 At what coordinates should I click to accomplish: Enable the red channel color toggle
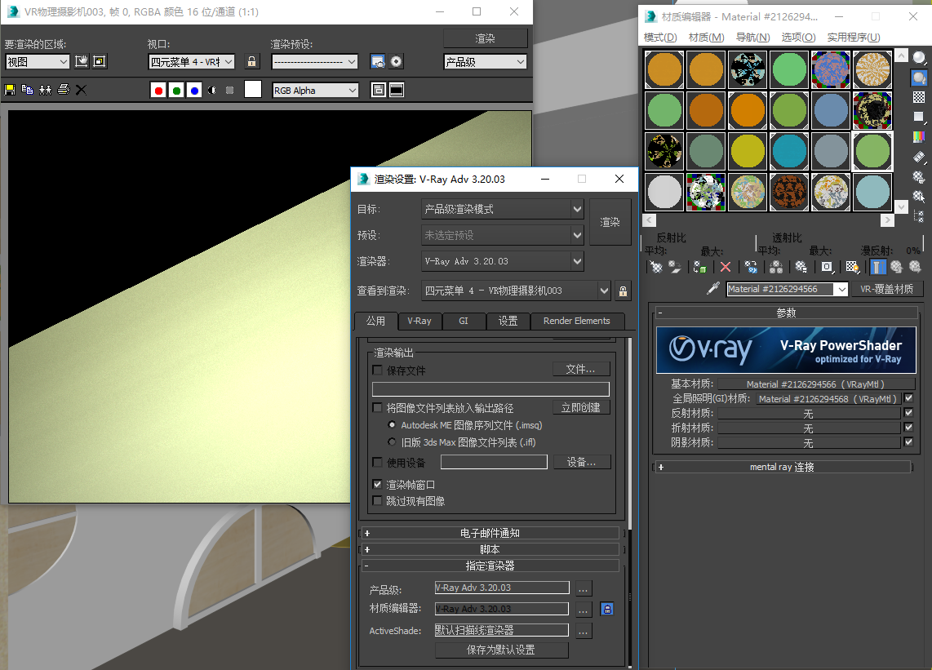click(159, 90)
